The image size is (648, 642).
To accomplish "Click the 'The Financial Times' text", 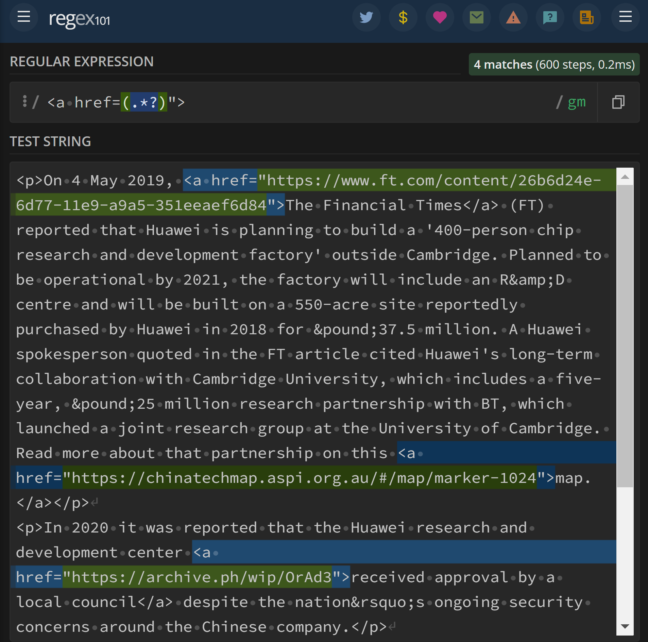I will pos(374,205).
